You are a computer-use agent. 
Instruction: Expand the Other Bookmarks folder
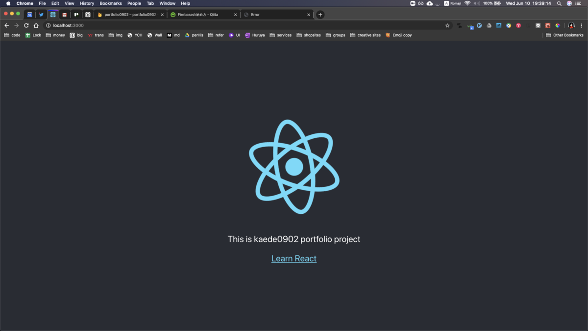[565, 35]
